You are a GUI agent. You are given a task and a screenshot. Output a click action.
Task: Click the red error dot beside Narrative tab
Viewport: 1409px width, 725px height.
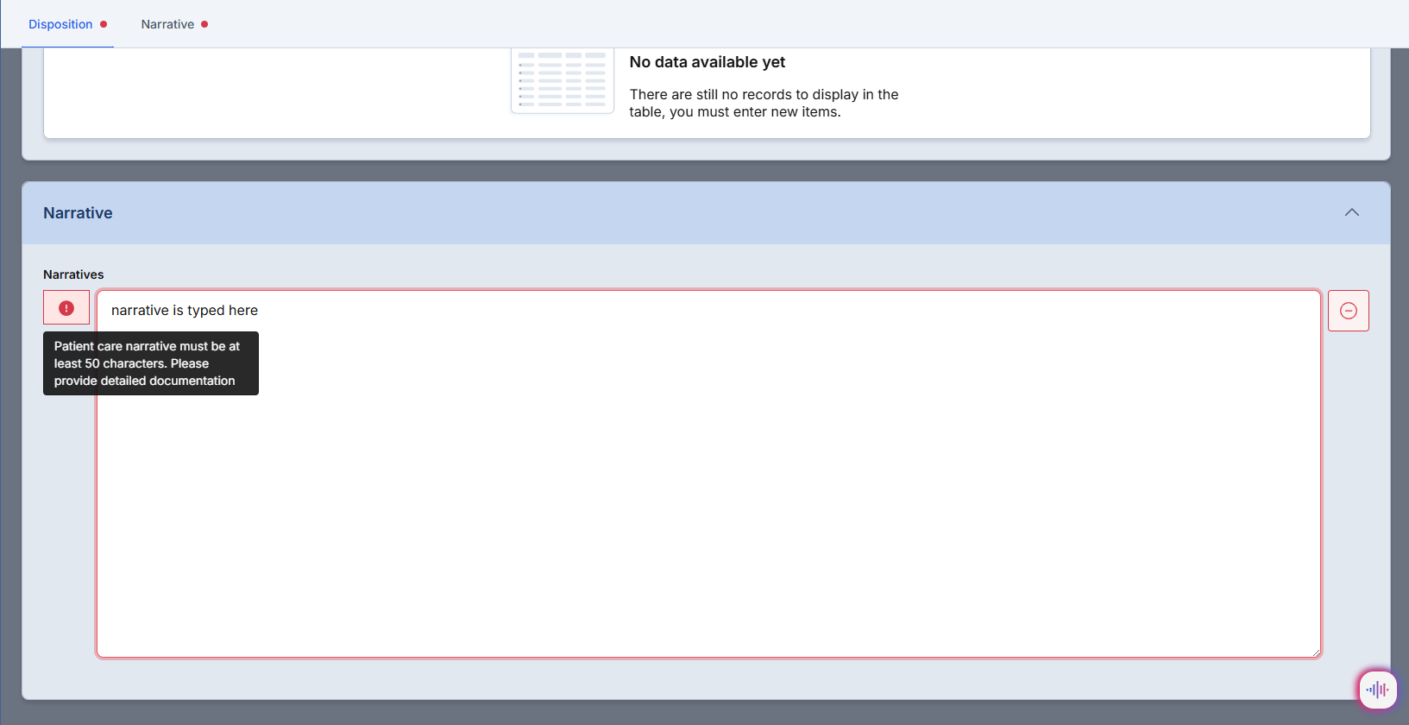click(204, 24)
